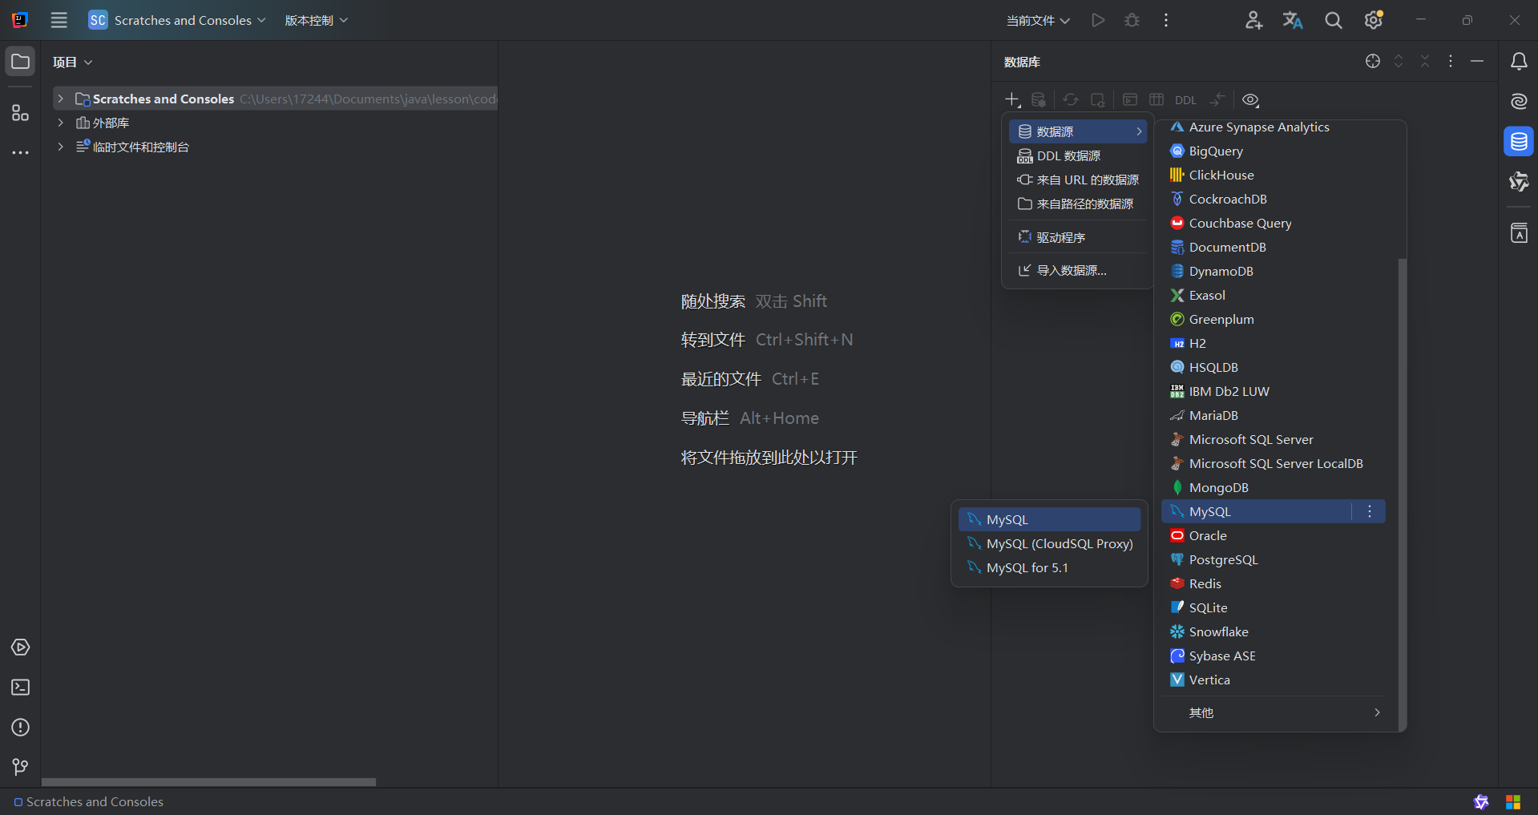Open the Services tool window icon
1538x815 pixels.
(21, 647)
